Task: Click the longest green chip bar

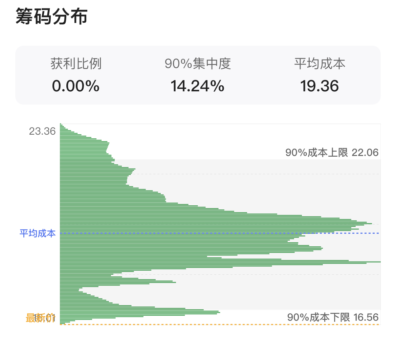Action: click(x=220, y=262)
